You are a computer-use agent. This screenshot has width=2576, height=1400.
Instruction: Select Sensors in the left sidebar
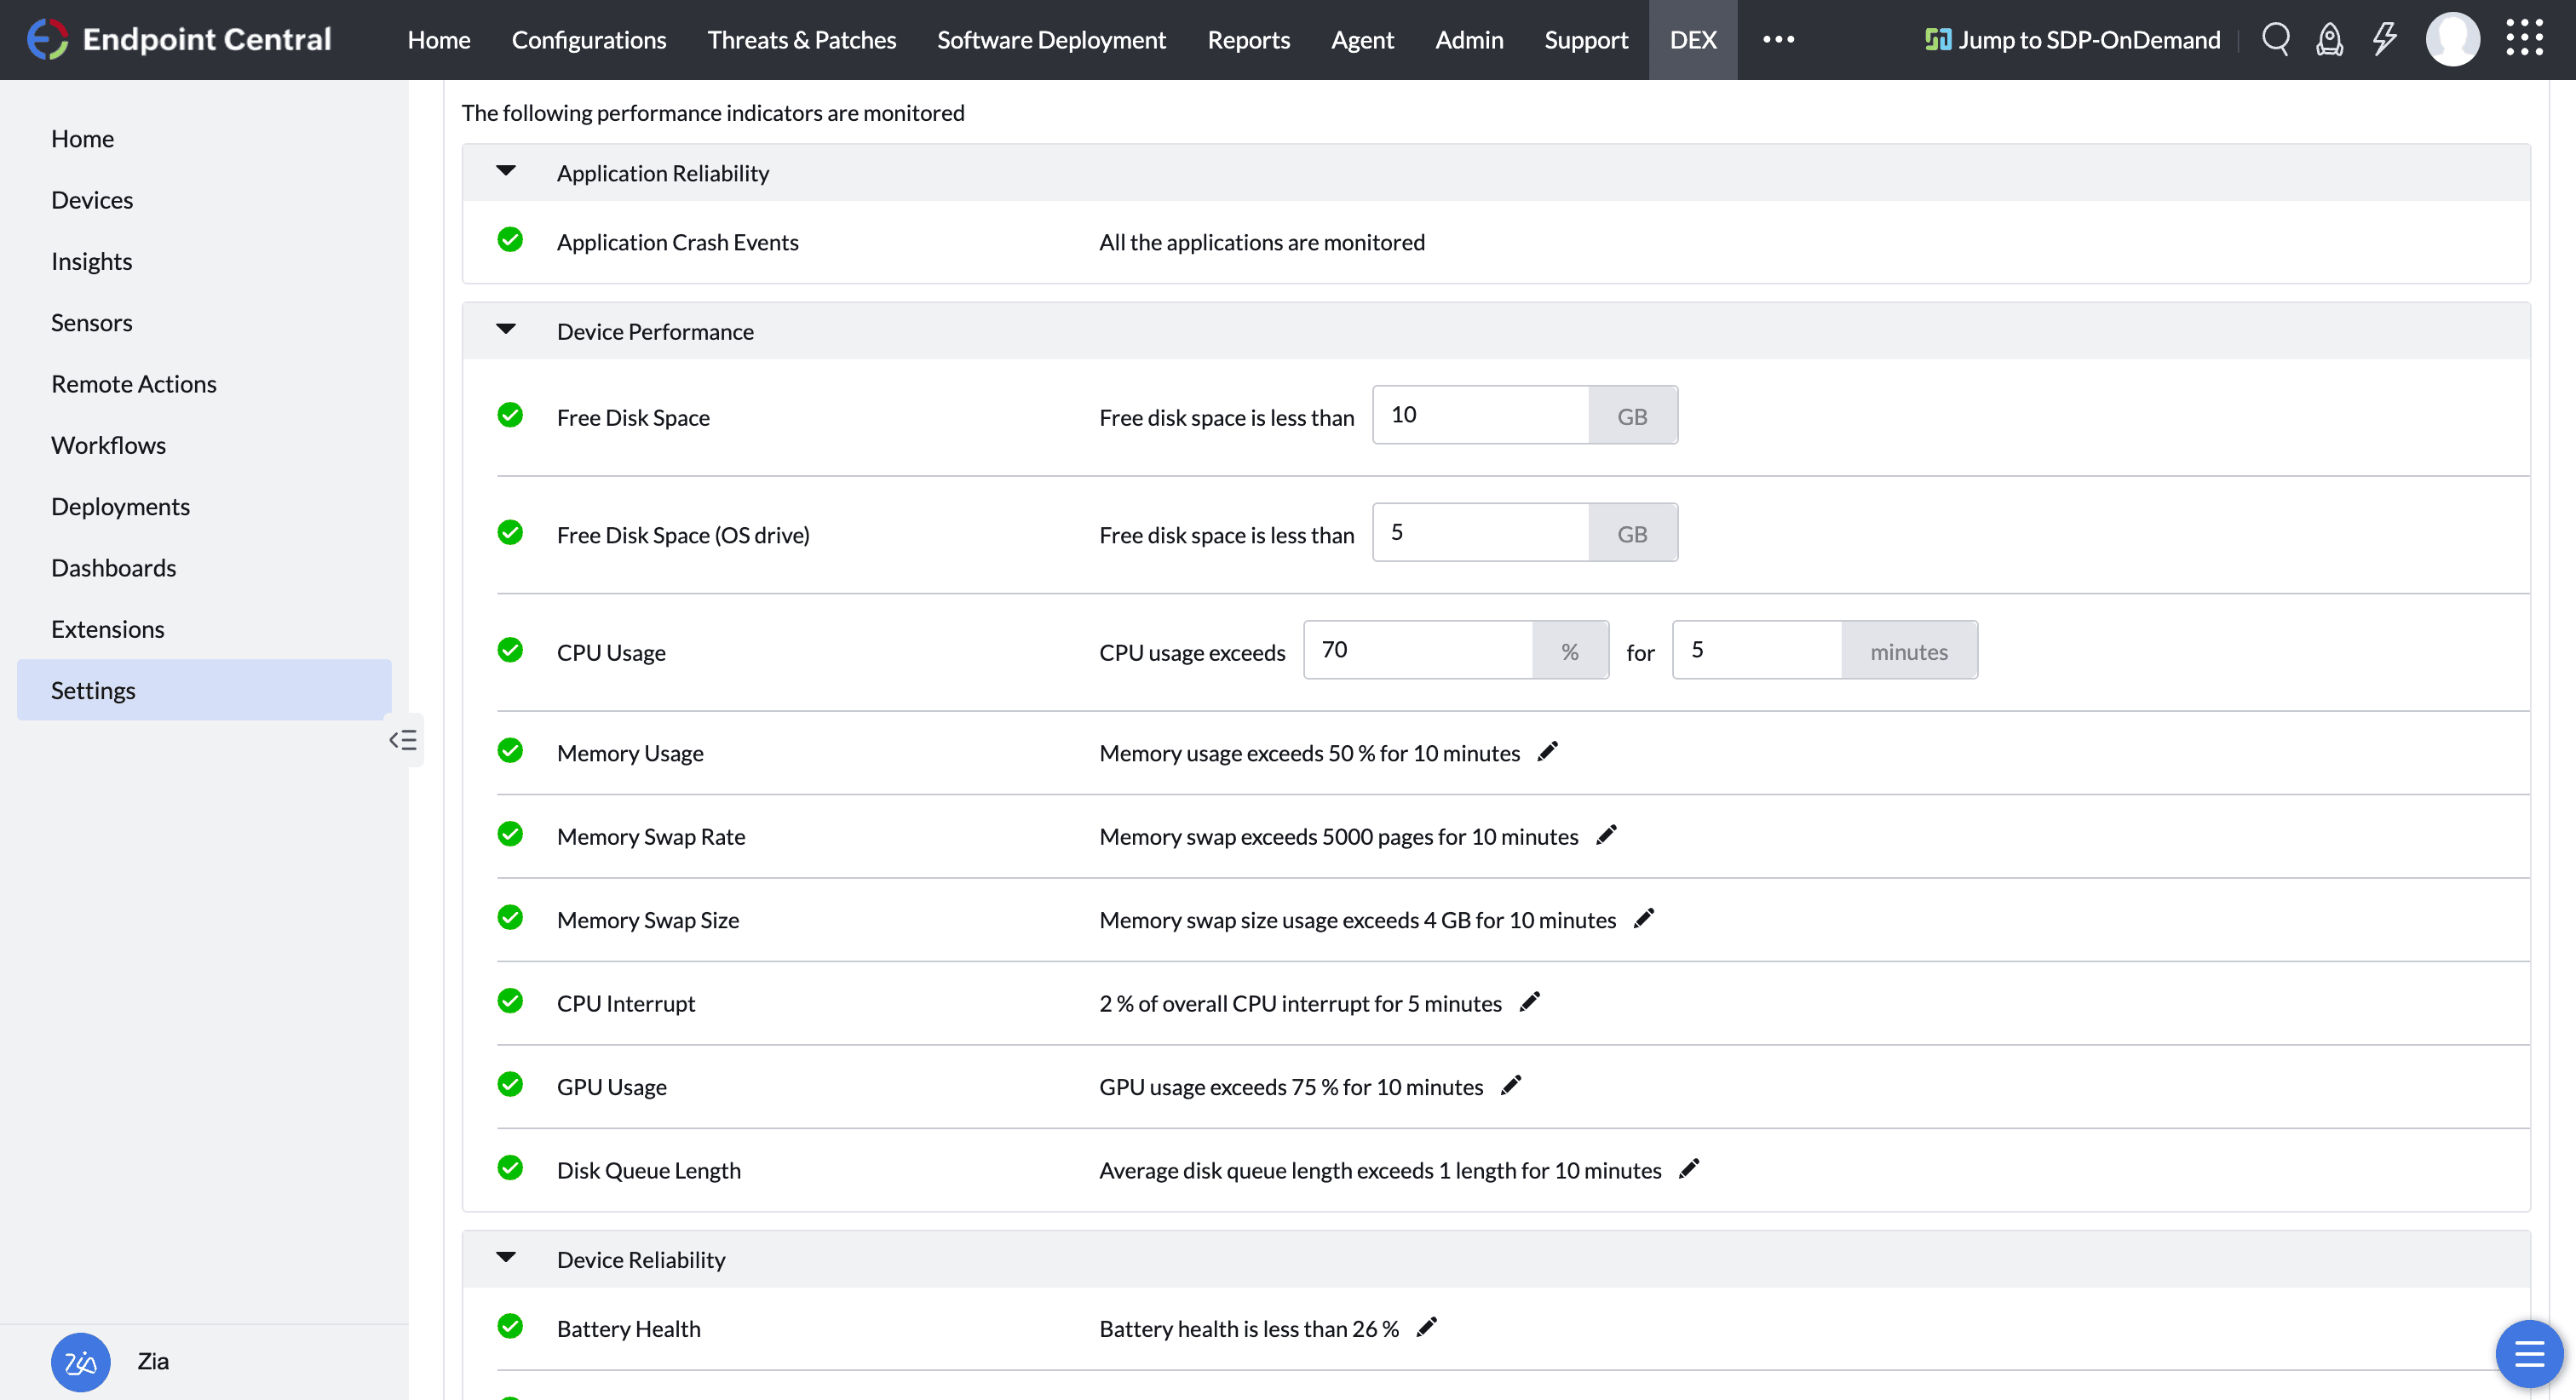point(91,322)
